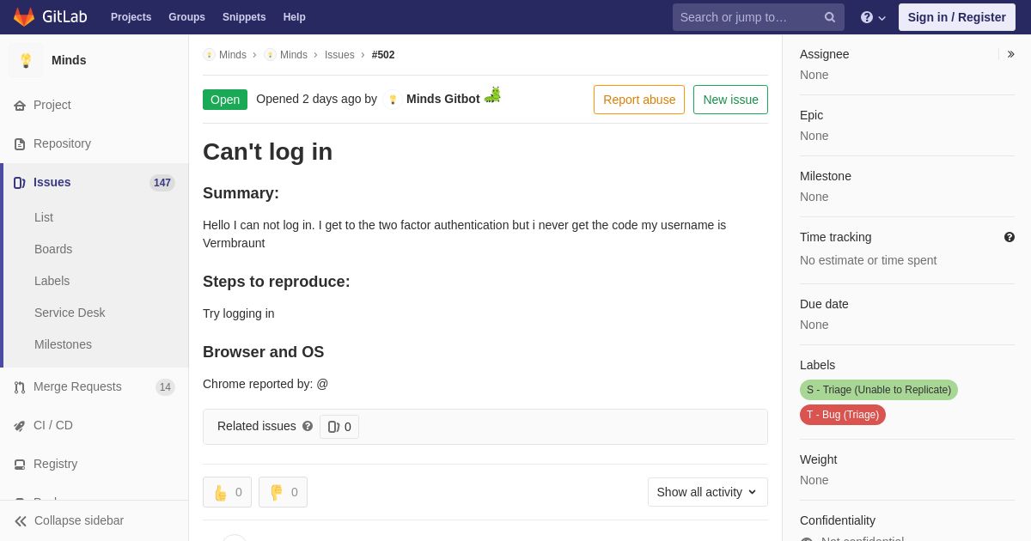Open Service Desk in sidebar
The width and height of the screenshot is (1031, 541).
tap(70, 313)
